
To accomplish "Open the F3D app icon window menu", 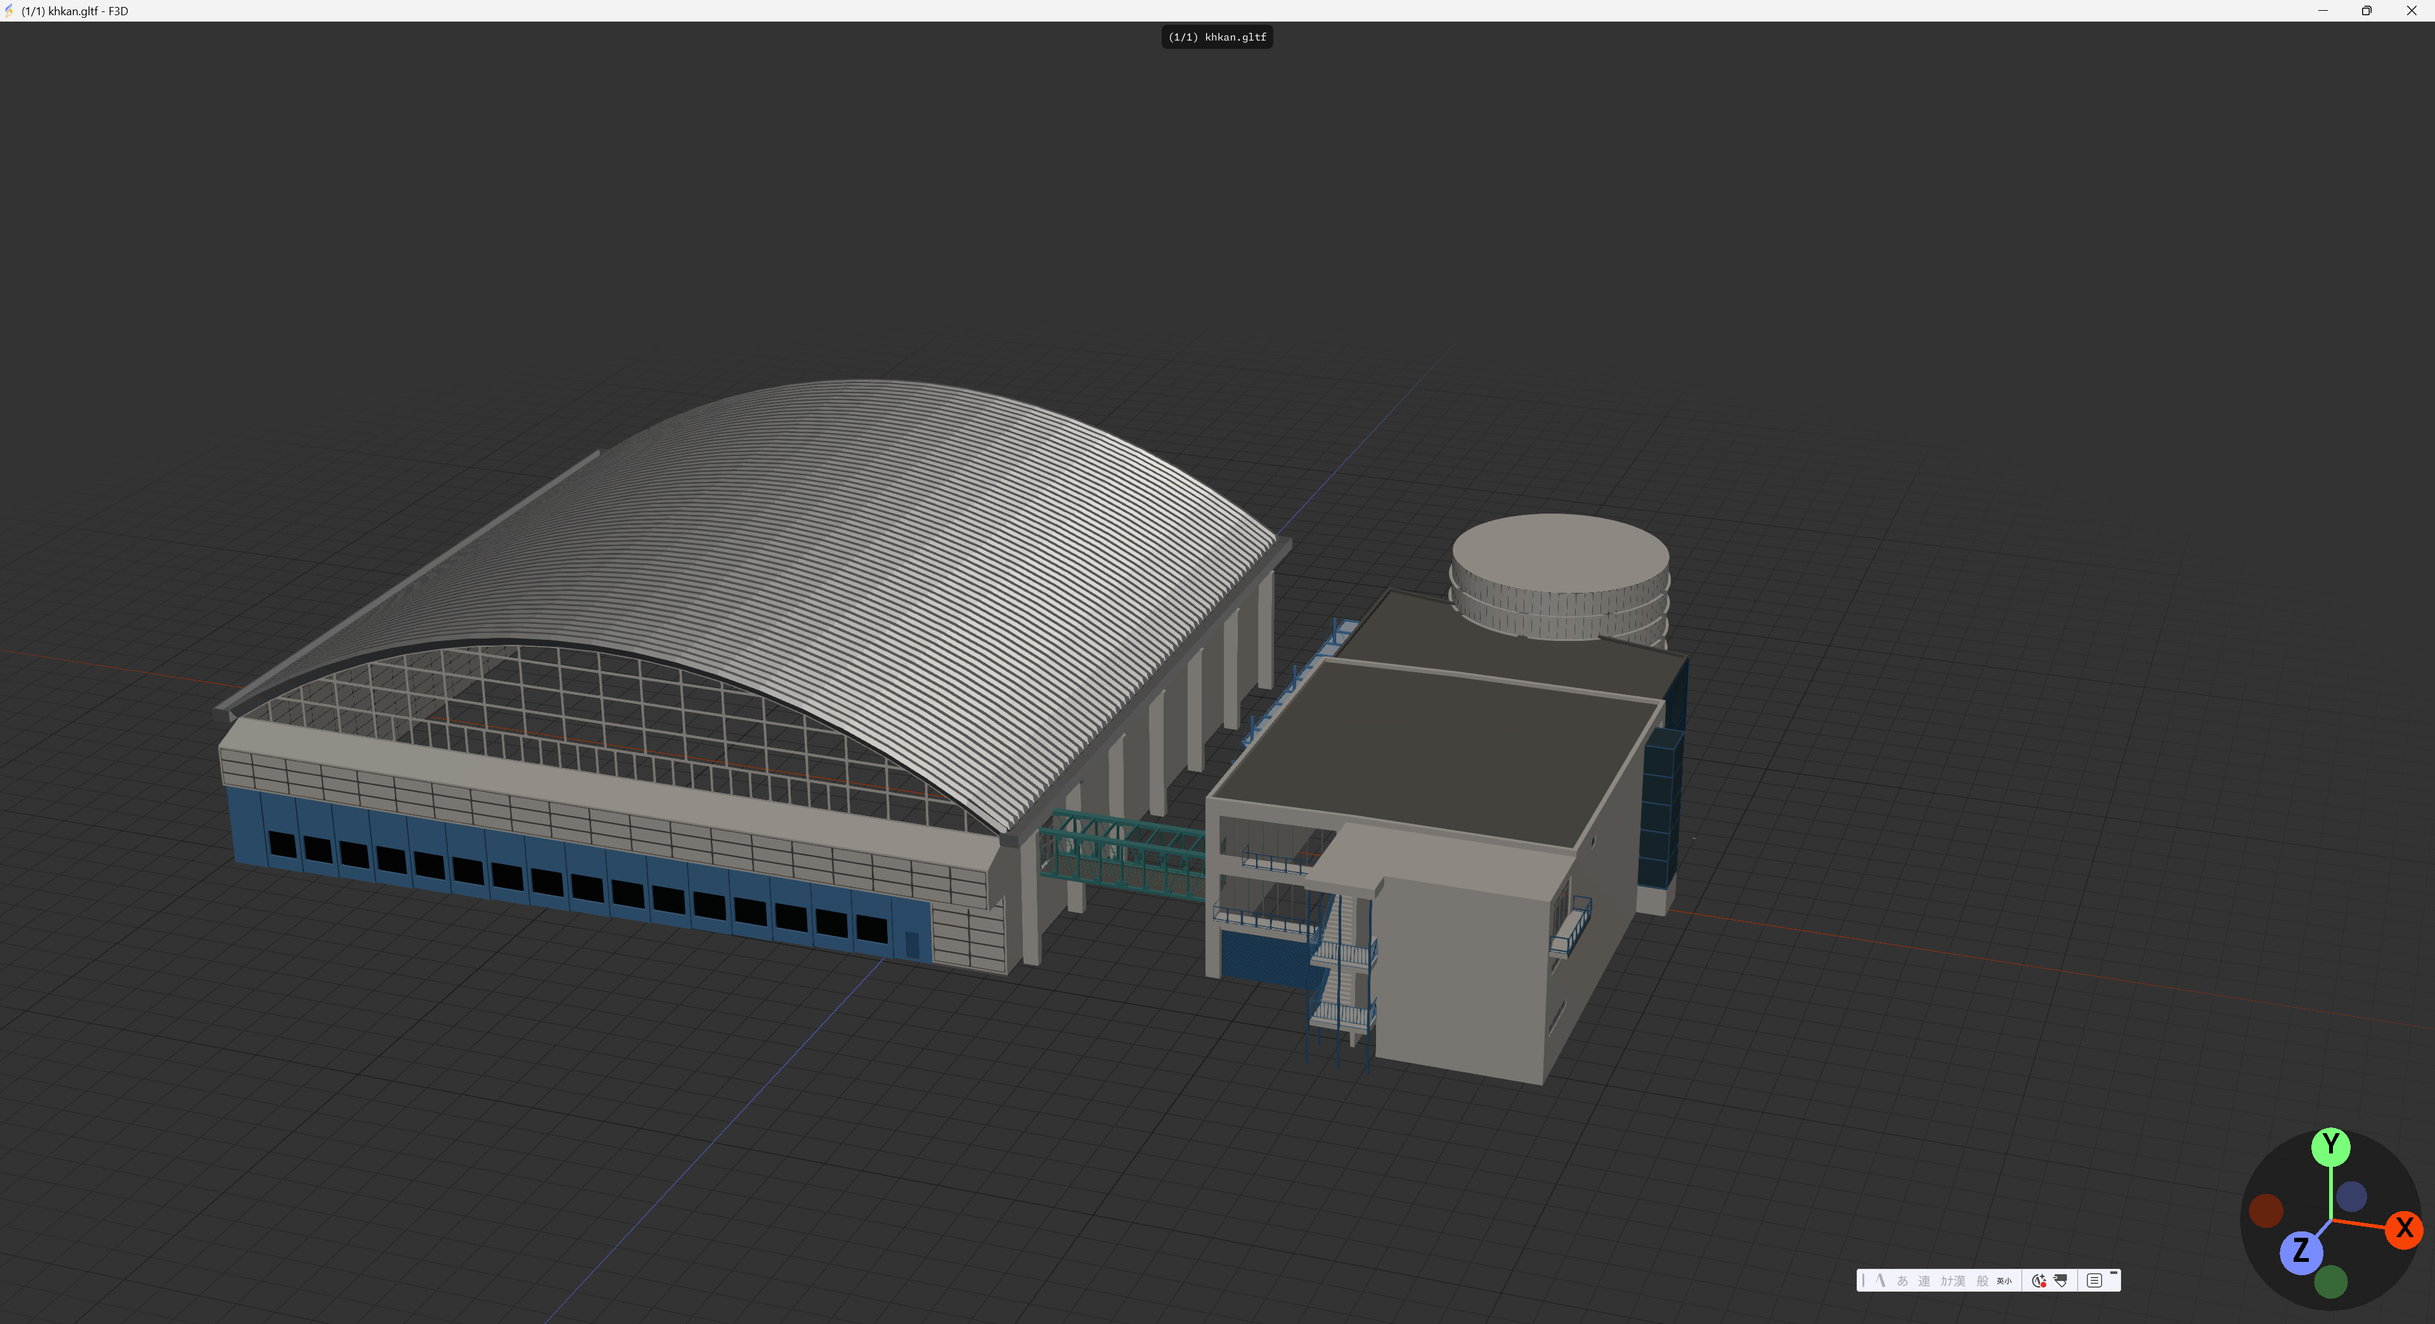I will [8, 10].
